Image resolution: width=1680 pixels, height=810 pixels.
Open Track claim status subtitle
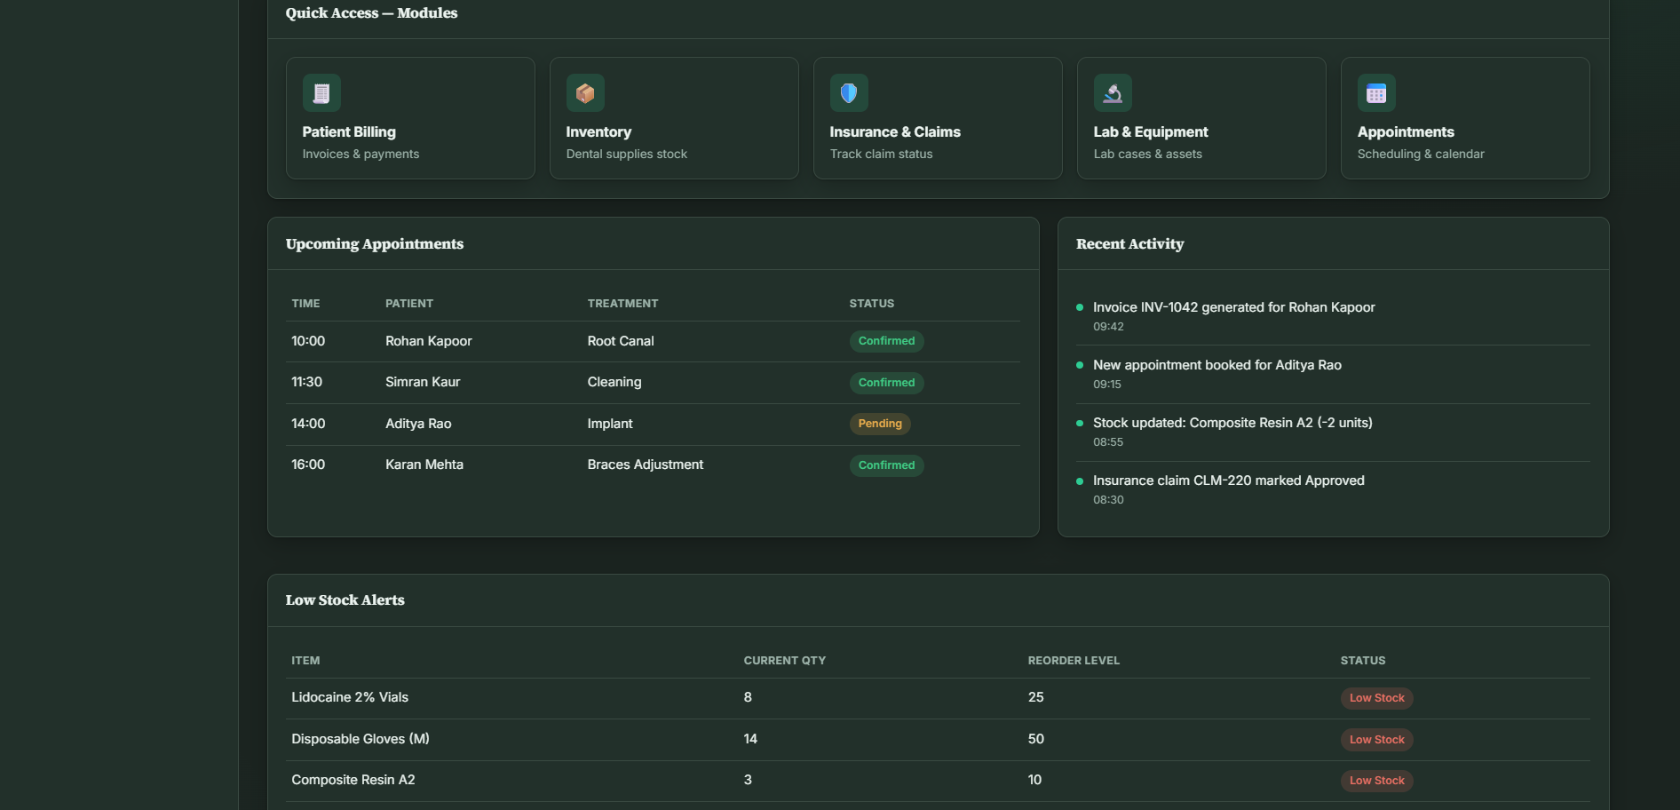[x=881, y=154]
